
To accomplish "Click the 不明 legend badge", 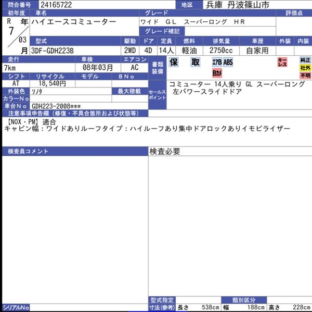I will (305, 76).
